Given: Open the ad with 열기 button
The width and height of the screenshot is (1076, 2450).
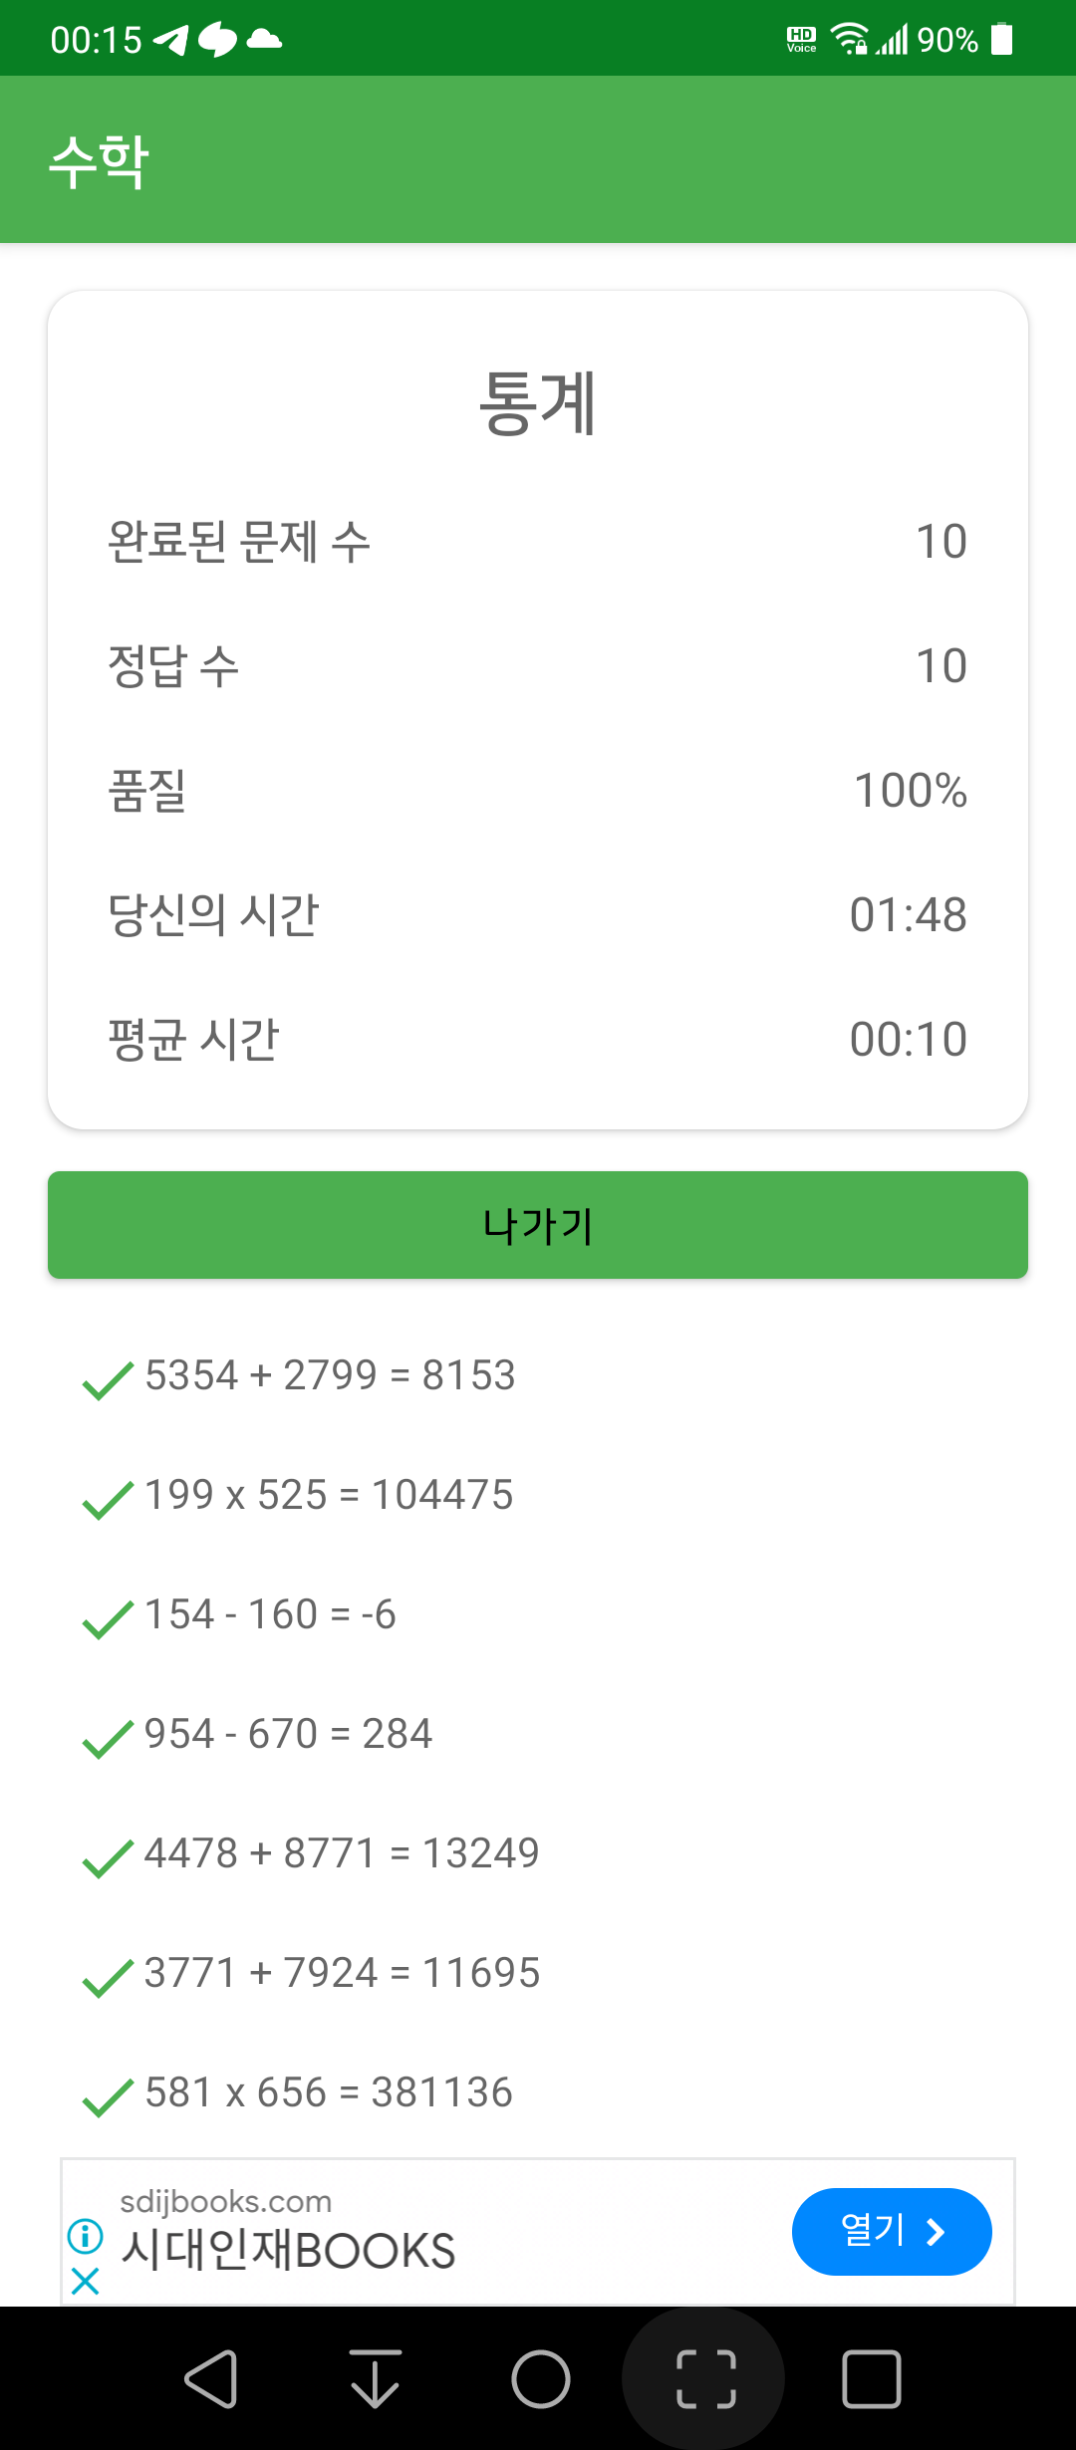Looking at the screenshot, I should click(x=892, y=2232).
